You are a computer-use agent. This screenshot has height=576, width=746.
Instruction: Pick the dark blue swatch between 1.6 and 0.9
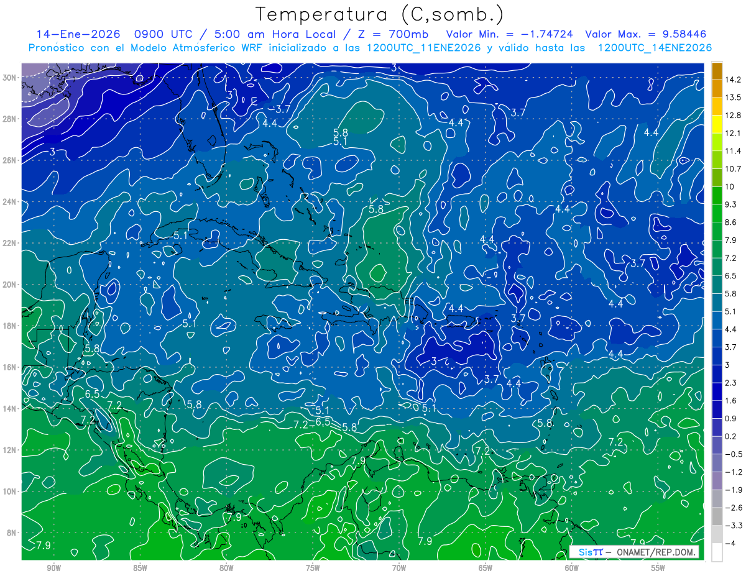coord(717,409)
